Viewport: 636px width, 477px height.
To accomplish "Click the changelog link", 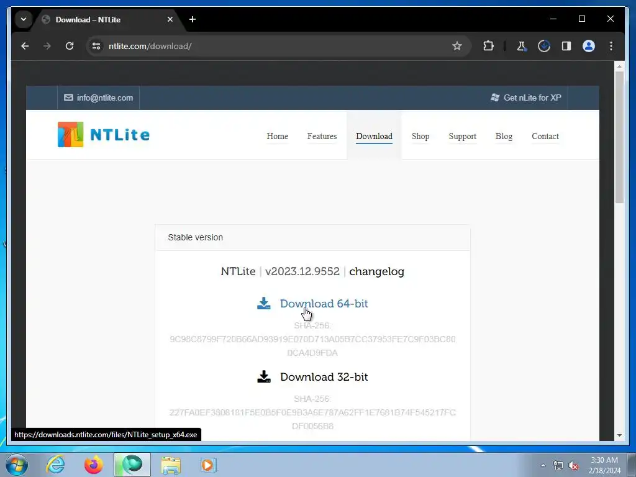I will click(x=376, y=271).
